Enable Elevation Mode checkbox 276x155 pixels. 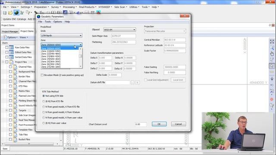point(42,75)
